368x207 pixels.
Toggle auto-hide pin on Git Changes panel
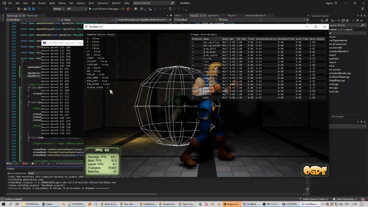tap(362, 122)
